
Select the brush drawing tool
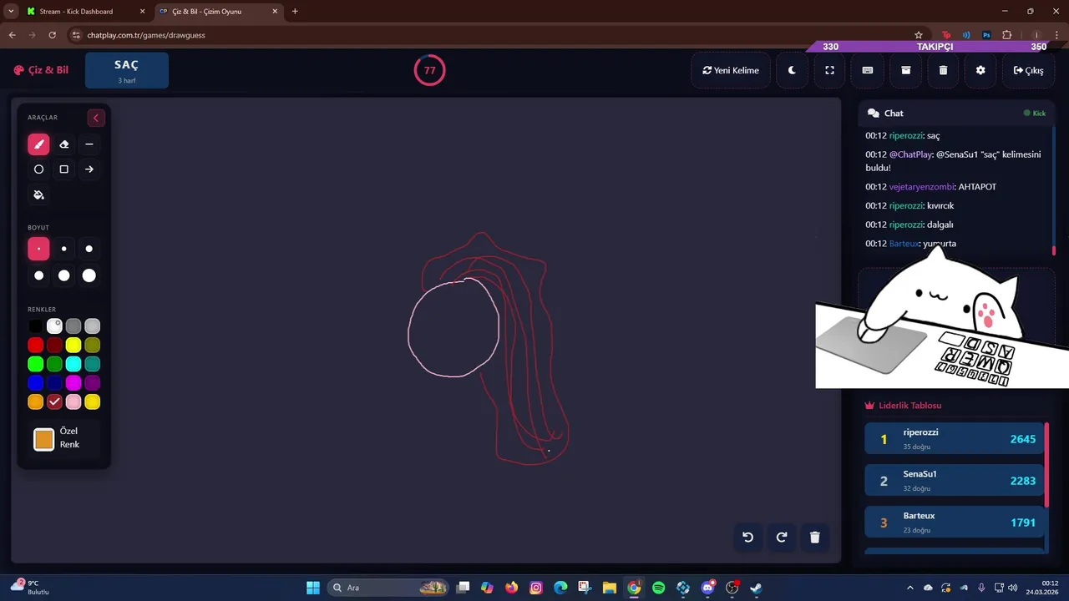38,144
